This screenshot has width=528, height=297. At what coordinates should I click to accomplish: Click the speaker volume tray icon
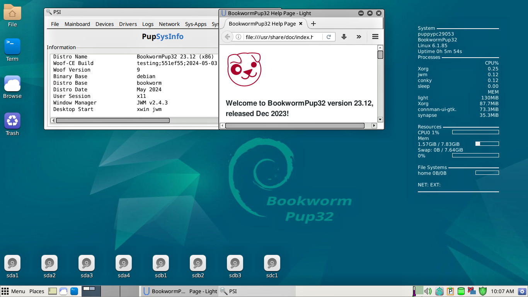point(428,291)
